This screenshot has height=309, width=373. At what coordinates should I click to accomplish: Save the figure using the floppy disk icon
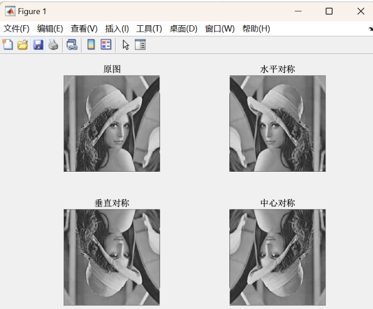[x=38, y=45]
